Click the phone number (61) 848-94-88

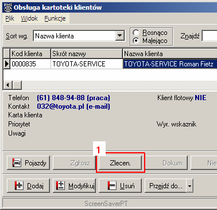pyautogui.click(x=61, y=98)
